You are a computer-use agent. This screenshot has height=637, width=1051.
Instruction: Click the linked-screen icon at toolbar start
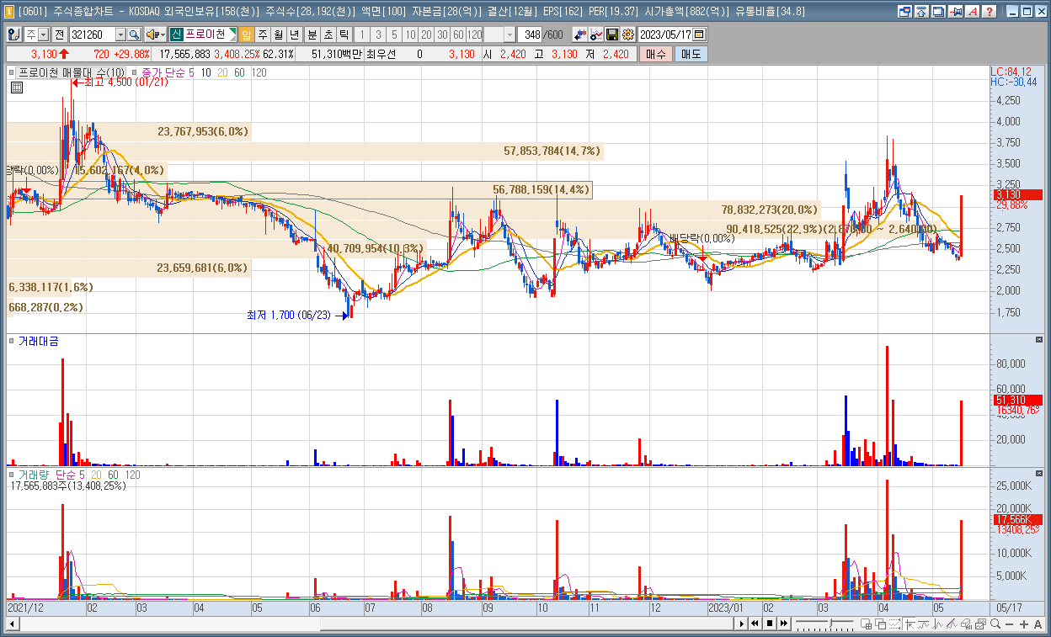pos(13,35)
